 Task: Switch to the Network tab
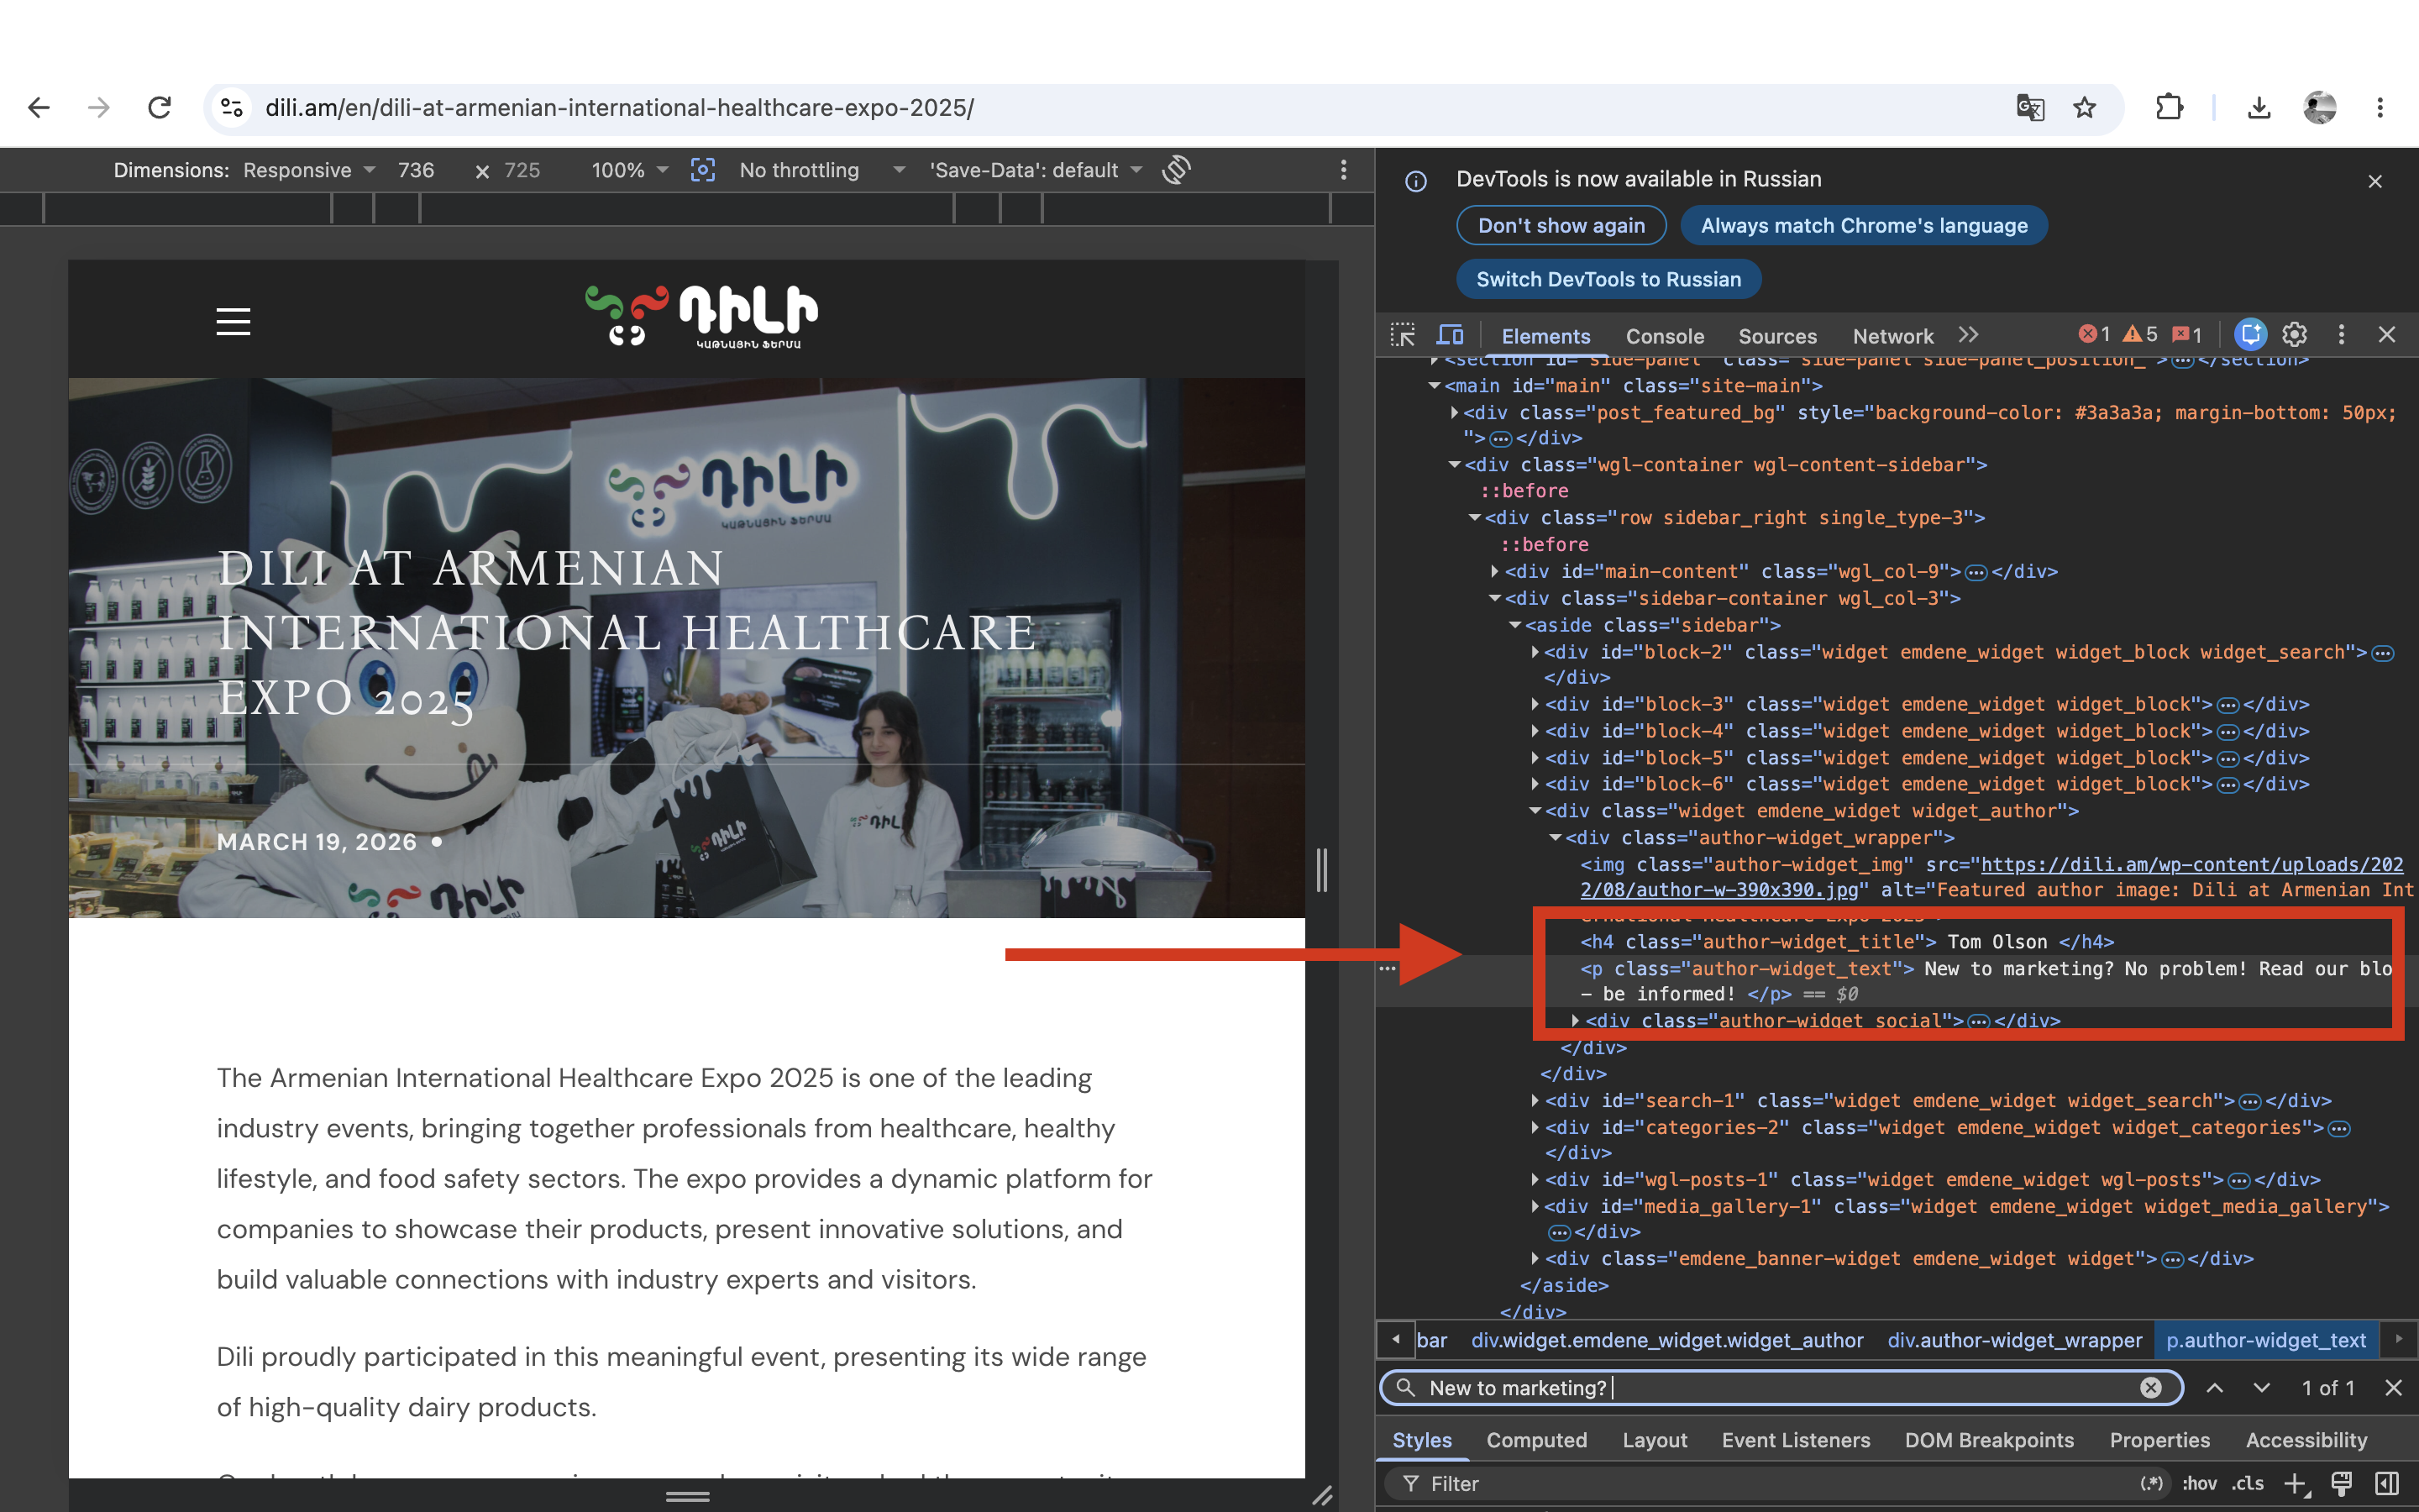click(x=1892, y=336)
